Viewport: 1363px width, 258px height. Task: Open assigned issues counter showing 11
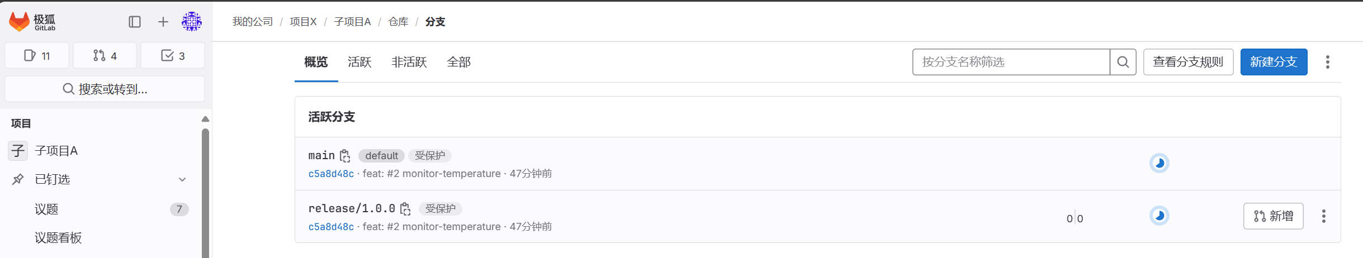click(x=37, y=56)
